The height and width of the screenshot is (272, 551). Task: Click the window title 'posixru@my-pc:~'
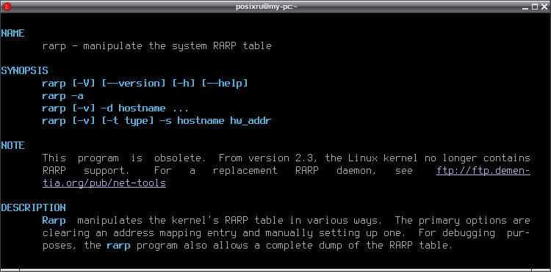[x=267, y=7]
